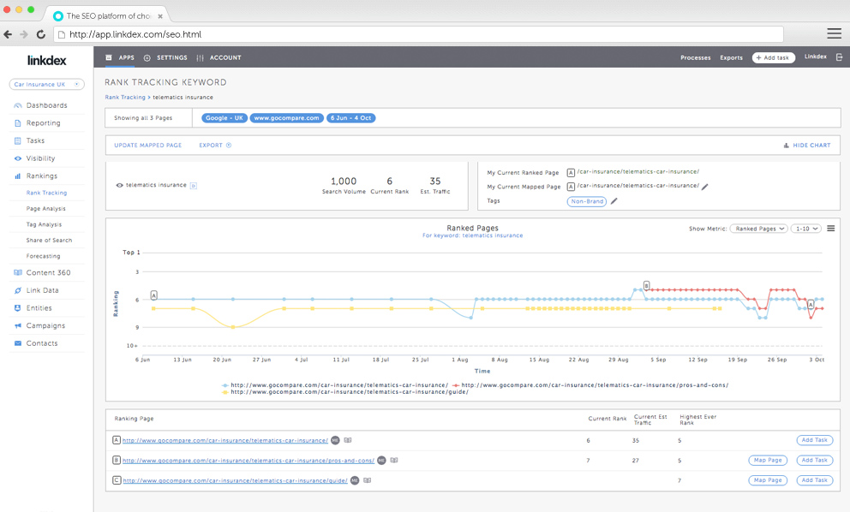Click the Campaigns megaphone icon
Viewport: 850px width, 512px height.
pyautogui.click(x=18, y=325)
